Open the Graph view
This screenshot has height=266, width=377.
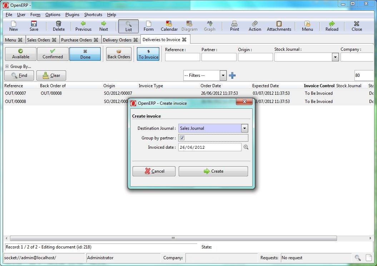pos(210,26)
